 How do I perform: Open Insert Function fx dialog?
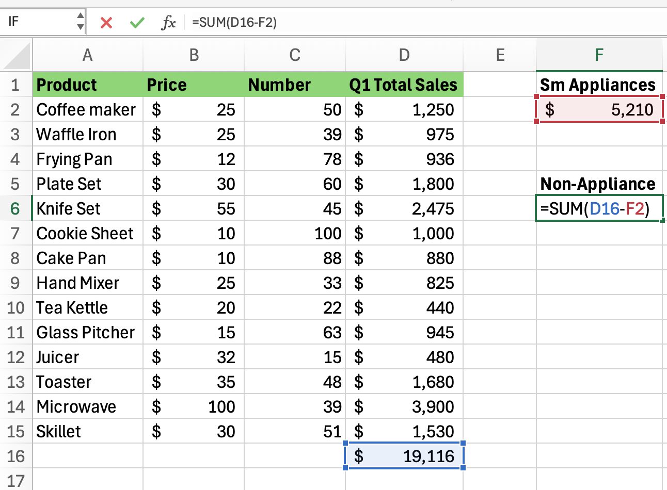168,22
